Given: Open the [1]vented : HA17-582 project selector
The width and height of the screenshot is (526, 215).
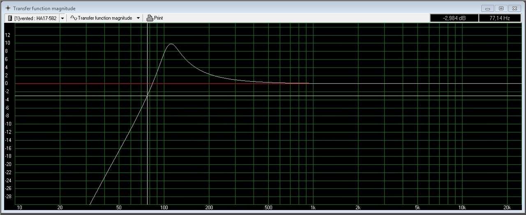Looking at the screenshot, I should 32,18.
